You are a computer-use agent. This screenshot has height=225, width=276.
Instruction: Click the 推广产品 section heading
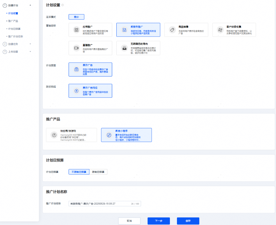pos(53,119)
